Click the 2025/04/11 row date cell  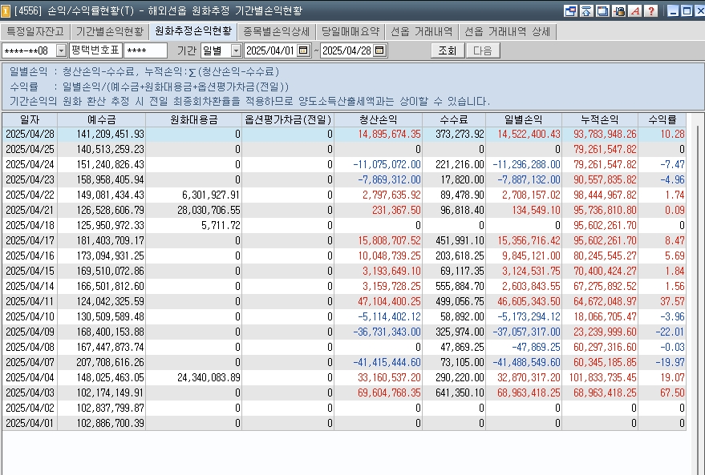[30, 301]
